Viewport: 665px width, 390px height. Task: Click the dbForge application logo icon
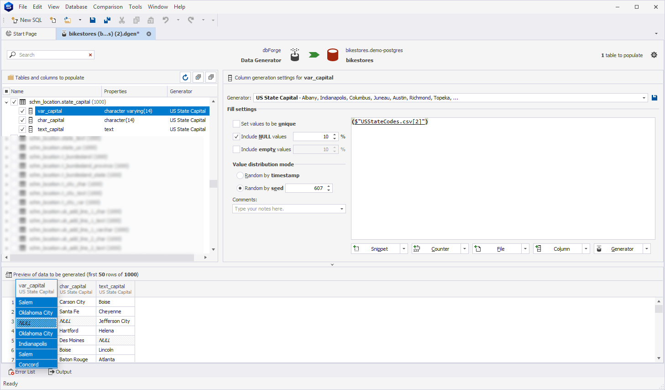[8, 7]
